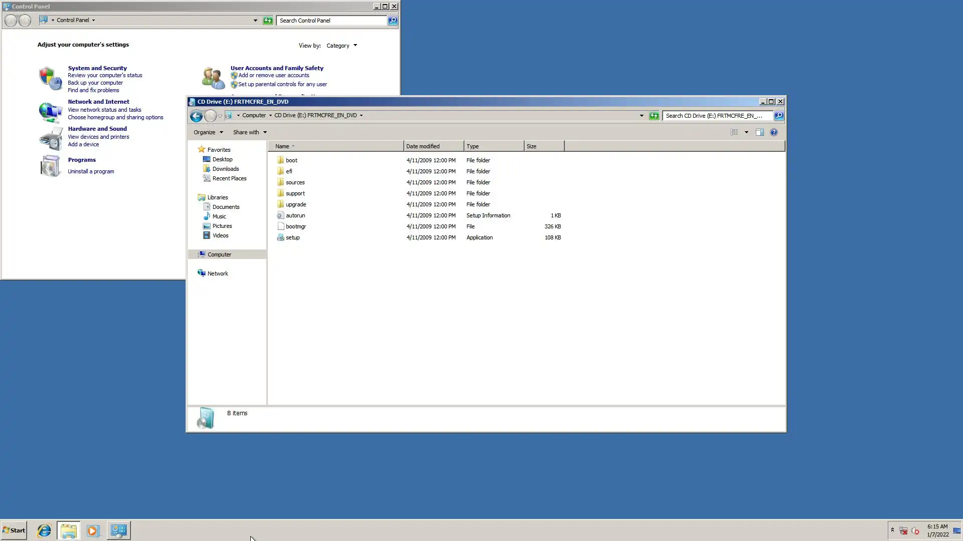
Task: Select Computer in the navigation pane
Action: 219,254
